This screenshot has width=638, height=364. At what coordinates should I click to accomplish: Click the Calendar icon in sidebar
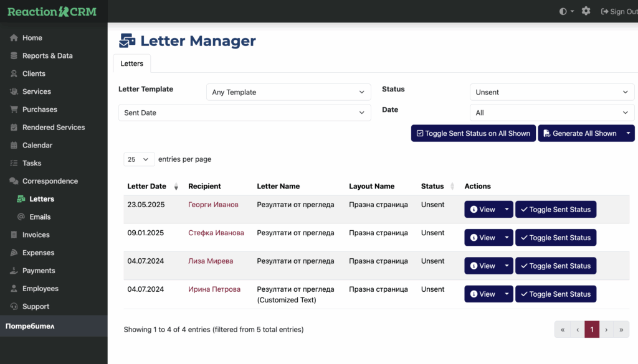tap(14, 146)
